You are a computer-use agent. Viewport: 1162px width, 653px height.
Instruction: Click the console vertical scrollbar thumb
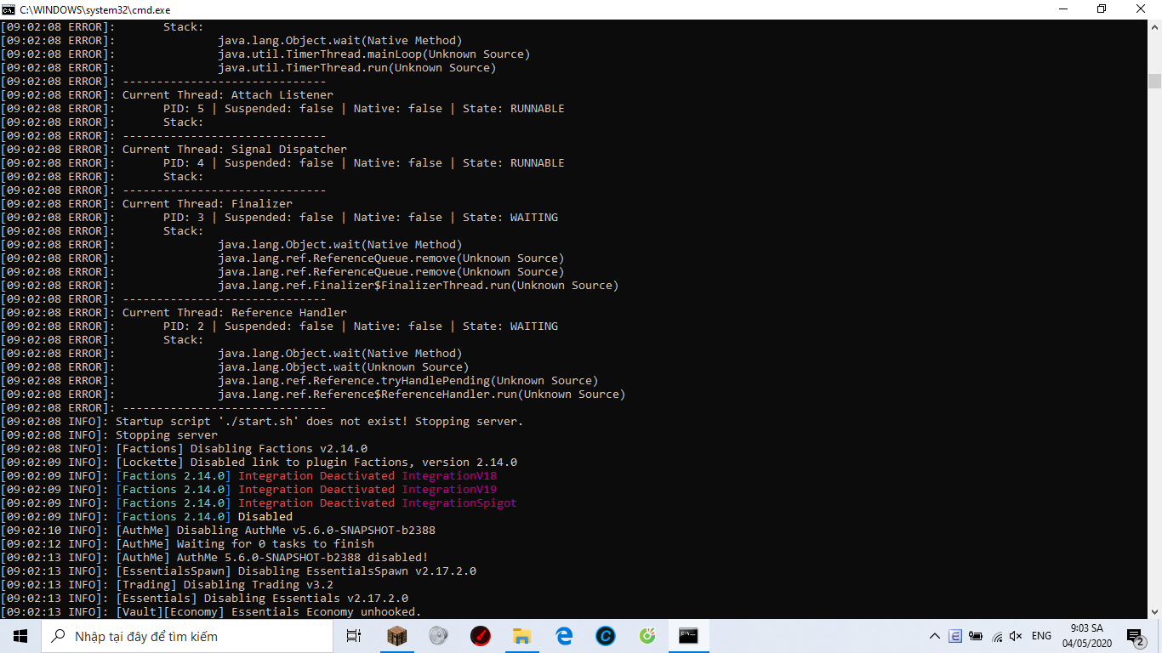1154,81
